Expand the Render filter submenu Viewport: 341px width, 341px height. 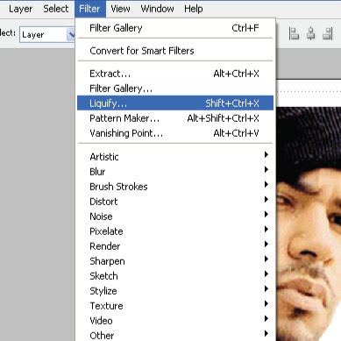[174, 246]
